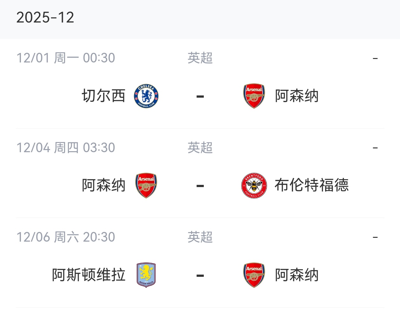
Task: Open 12/06 周六 20:30 match details
Action: pyautogui.click(x=66, y=237)
